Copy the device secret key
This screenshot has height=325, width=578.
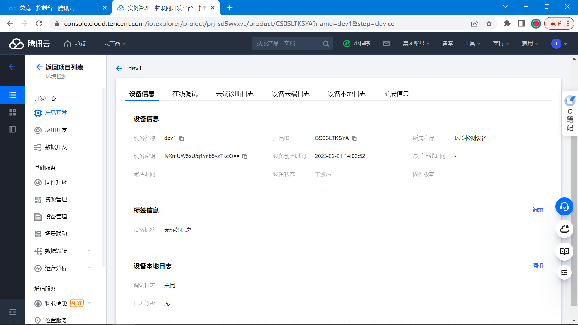(245, 156)
